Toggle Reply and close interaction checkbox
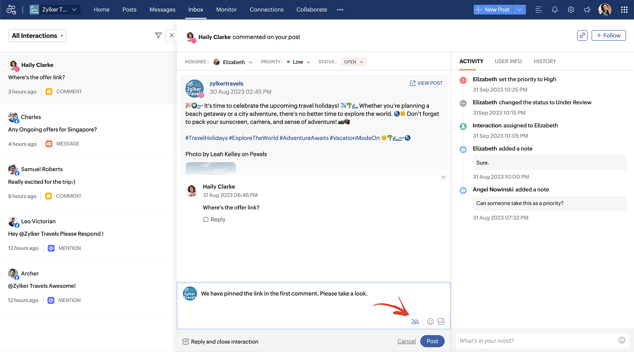This screenshot has height=352, width=634. coord(186,342)
